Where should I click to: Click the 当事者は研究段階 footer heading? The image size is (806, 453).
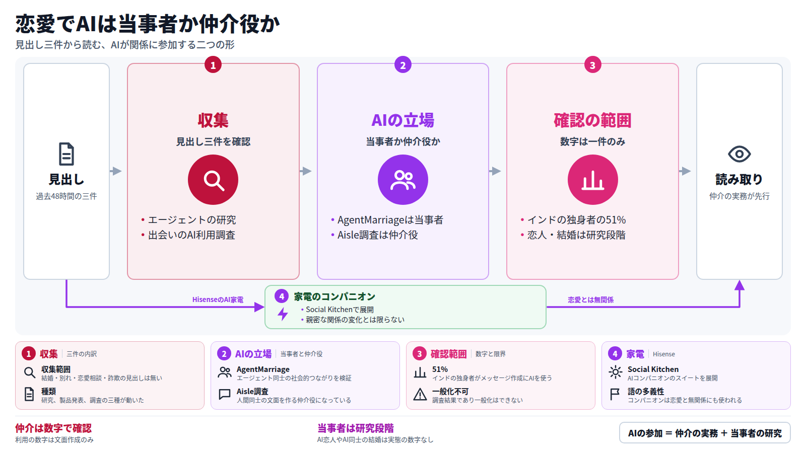click(x=356, y=428)
